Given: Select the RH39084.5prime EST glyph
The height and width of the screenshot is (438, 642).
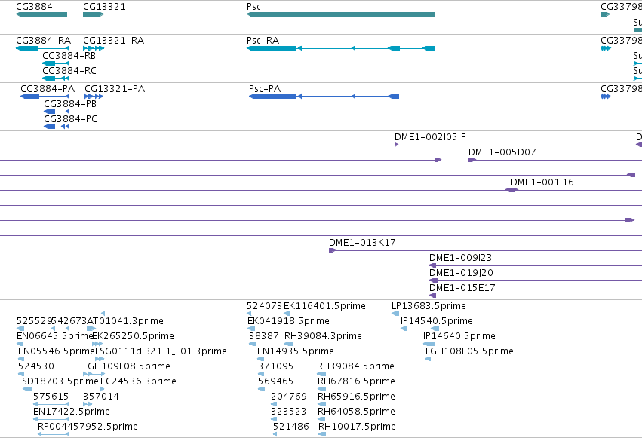Looking at the screenshot, I should click(322, 374).
